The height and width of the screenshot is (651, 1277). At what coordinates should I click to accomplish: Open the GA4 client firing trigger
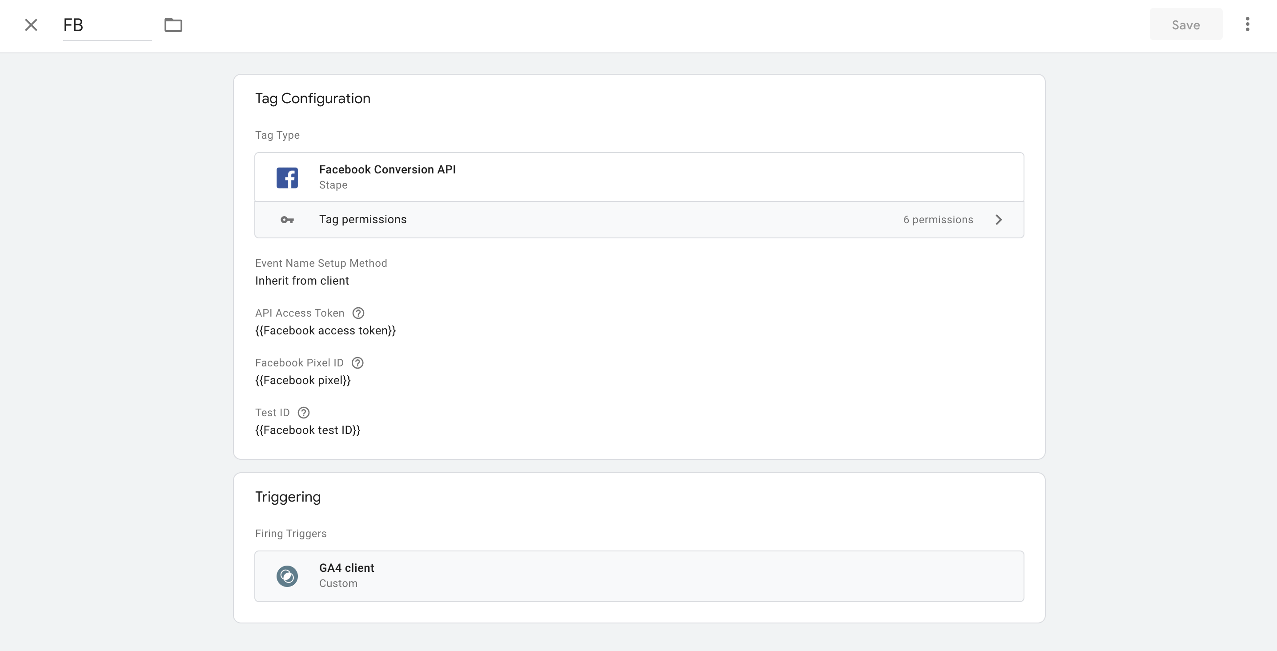click(639, 576)
